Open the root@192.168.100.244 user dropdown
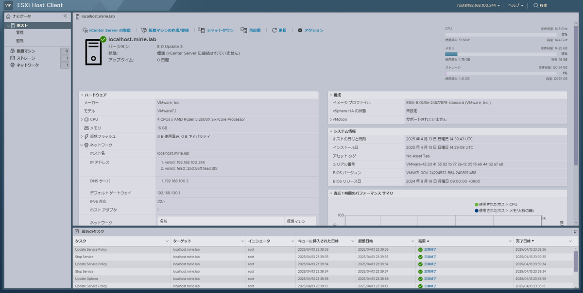The image size is (583, 293). point(479,5)
